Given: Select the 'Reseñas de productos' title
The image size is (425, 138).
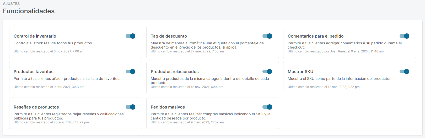Looking at the screenshot, I should click(36, 107).
